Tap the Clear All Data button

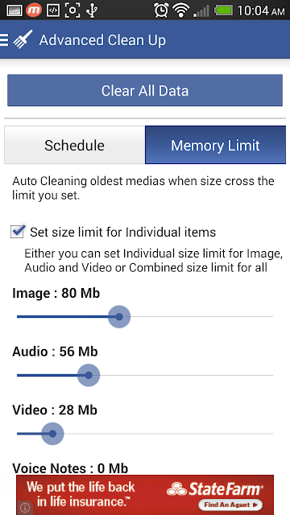145,90
